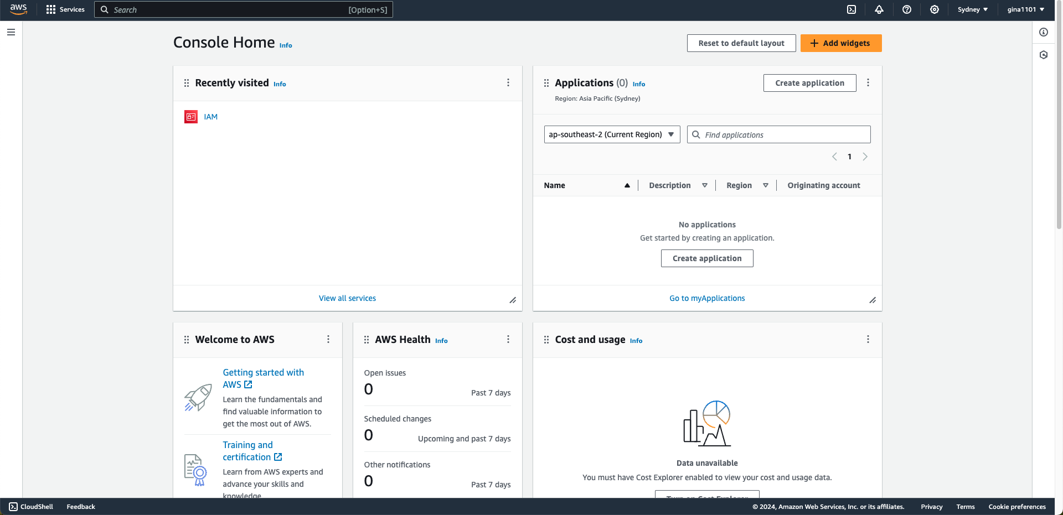This screenshot has height=515, width=1063.
Task: Click the IAM service icon
Action: click(x=191, y=117)
